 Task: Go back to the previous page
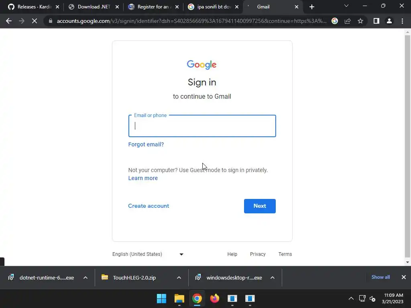[x=9, y=21]
